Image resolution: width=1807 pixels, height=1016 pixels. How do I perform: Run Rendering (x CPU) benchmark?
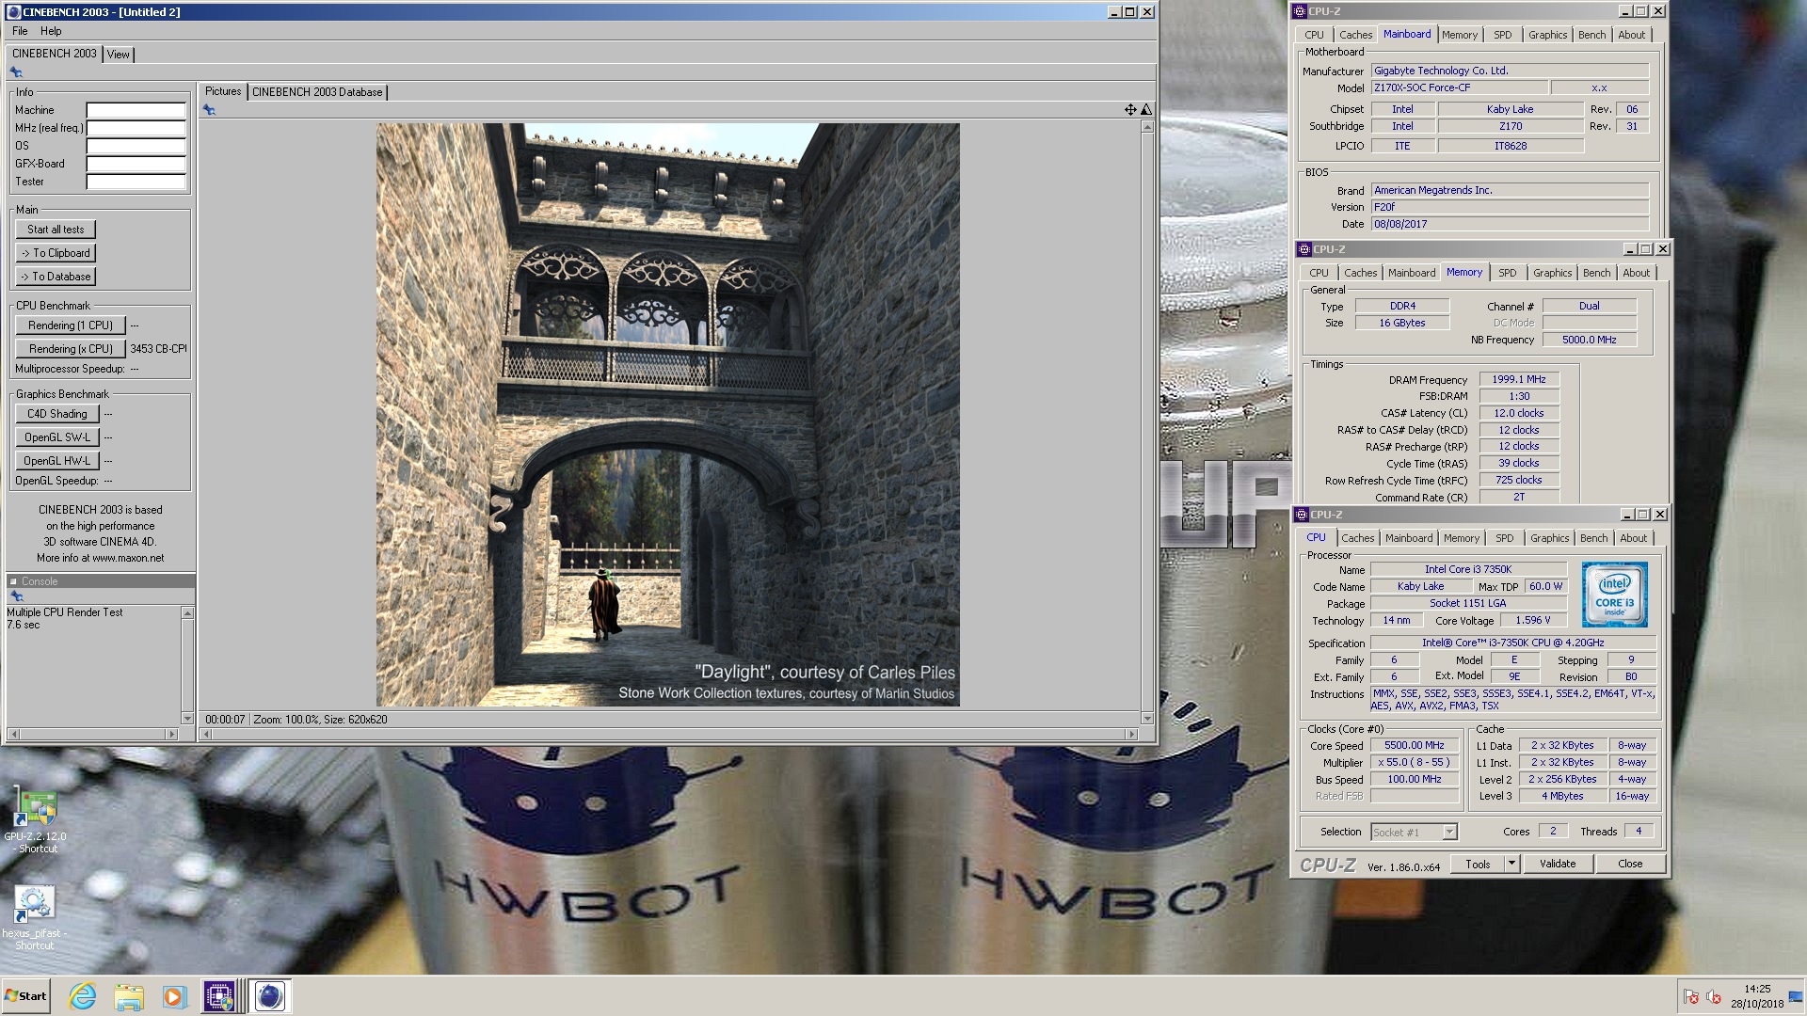point(71,349)
